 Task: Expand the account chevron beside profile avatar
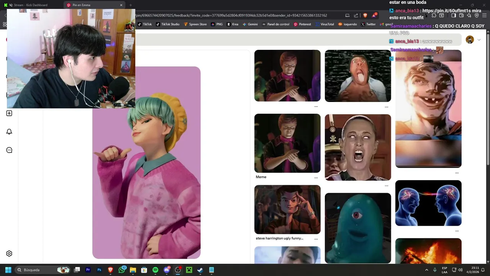click(479, 40)
